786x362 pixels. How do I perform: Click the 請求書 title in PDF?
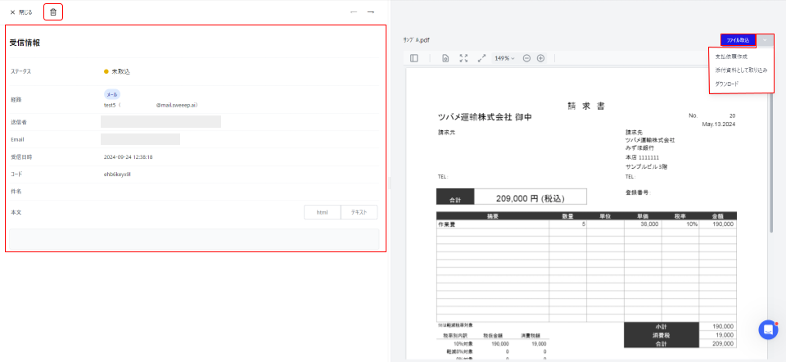click(586, 106)
